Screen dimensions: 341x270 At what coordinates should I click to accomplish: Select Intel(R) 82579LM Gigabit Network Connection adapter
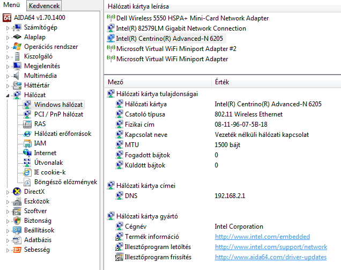181,28
